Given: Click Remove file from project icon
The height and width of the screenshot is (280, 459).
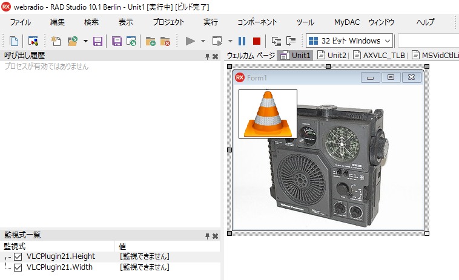Looking at the screenshot, I should point(165,41).
